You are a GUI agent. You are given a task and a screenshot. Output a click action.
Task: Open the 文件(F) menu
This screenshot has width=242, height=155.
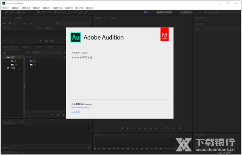[x=6, y=8]
